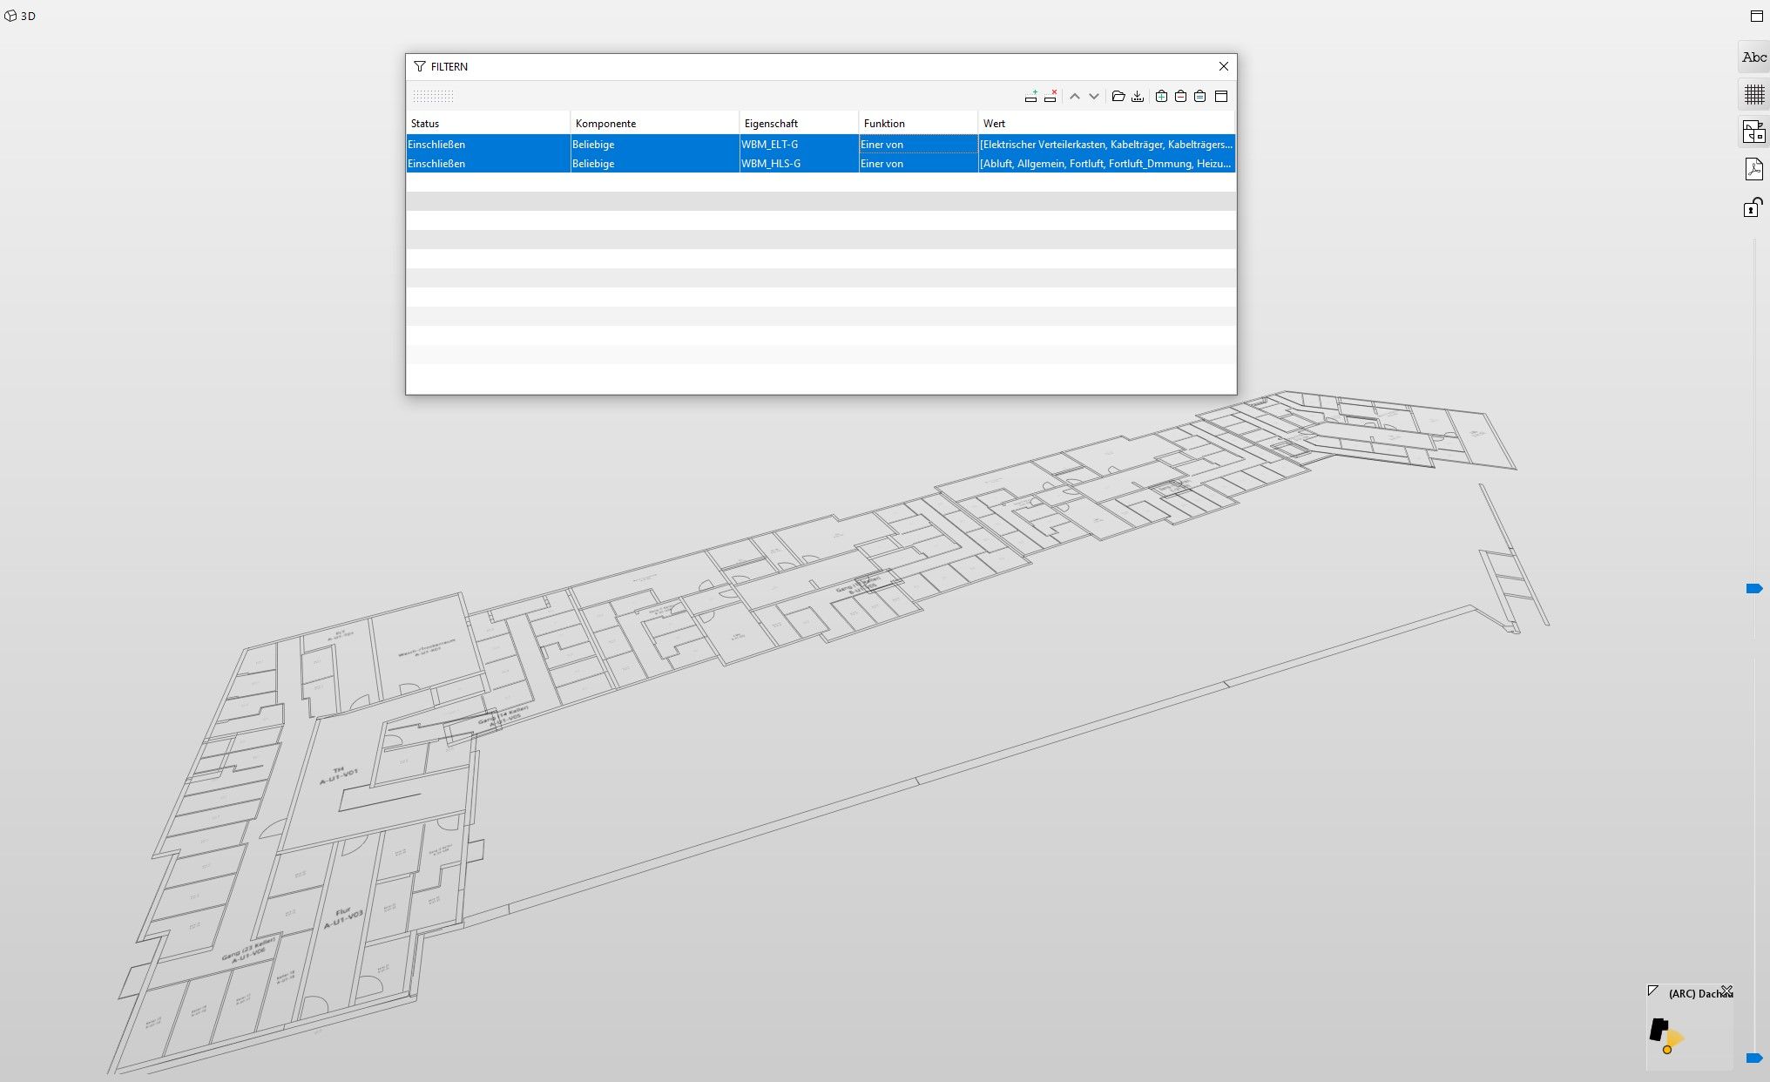Select Einschließen in the WBM_HLS-G row
Viewport: 1770px width, 1082px height.
488,164
